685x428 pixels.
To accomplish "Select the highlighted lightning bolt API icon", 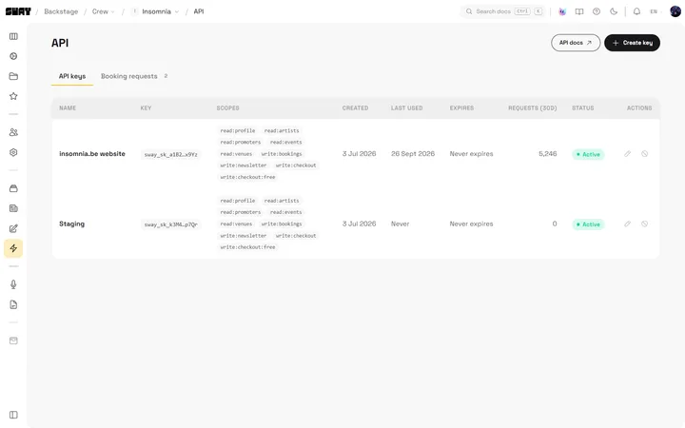I will point(13,248).
